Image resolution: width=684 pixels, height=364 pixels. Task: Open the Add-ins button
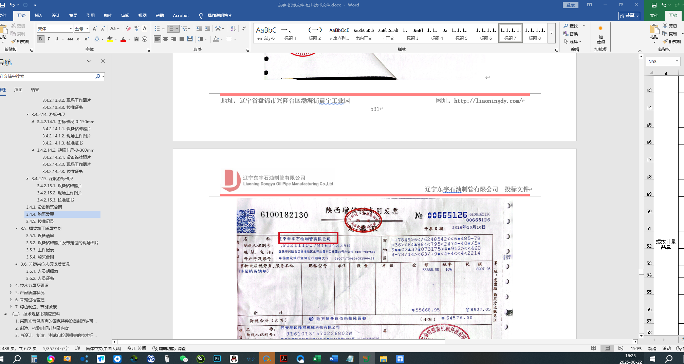600,35
